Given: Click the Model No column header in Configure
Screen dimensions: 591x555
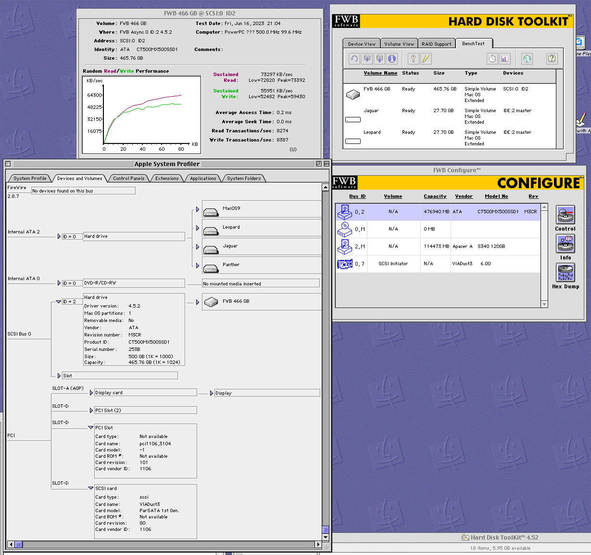Looking at the screenshot, I should (x=496, y=196).
